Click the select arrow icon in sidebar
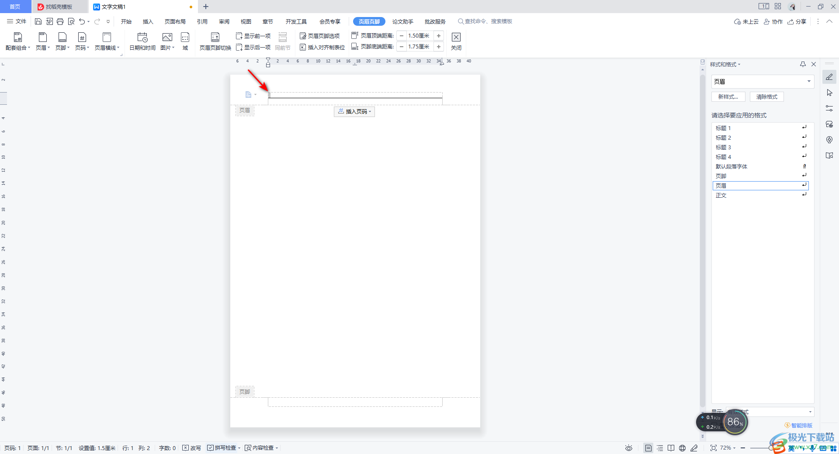 [829, 93]
